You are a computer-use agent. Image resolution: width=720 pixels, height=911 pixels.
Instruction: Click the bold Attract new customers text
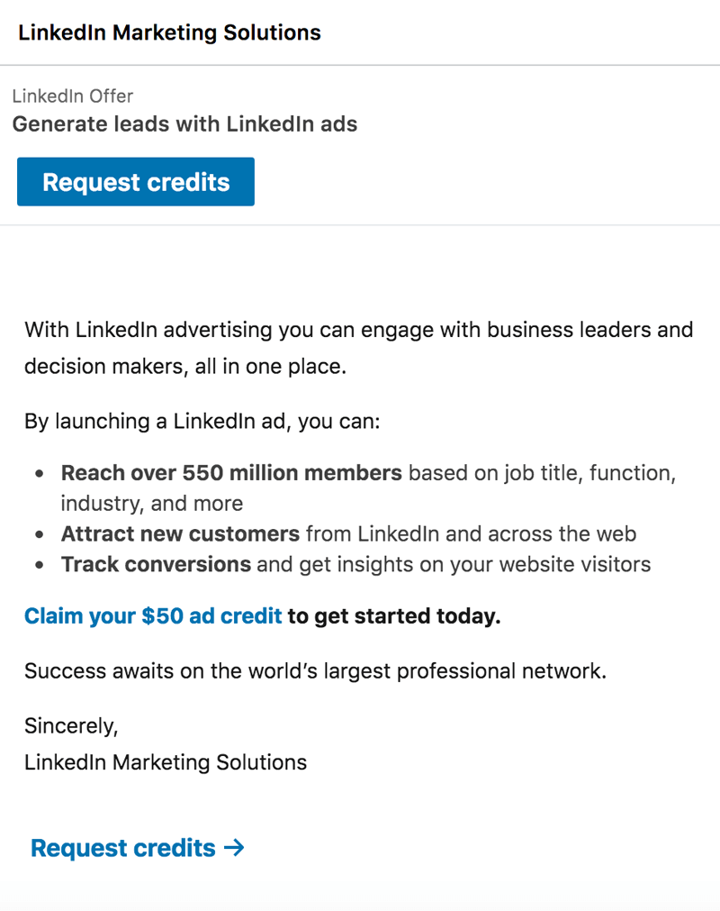click(179, 533)
